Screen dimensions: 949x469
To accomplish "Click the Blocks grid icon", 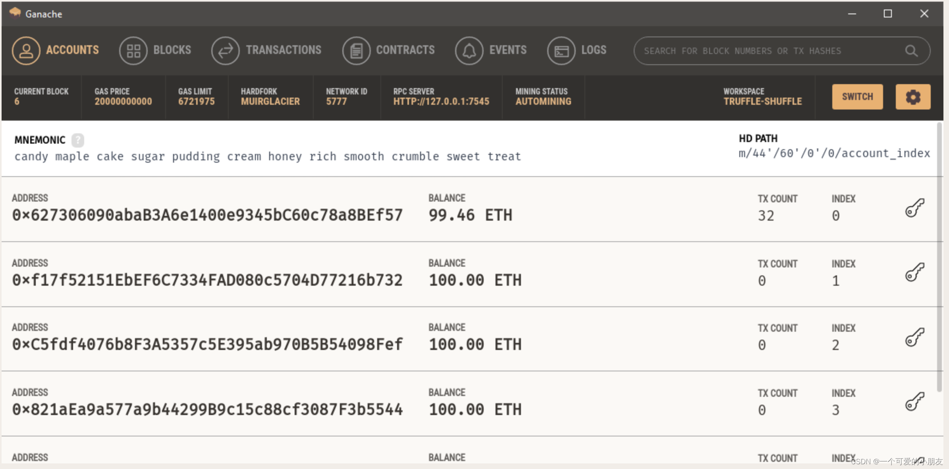I will point(133,50).
